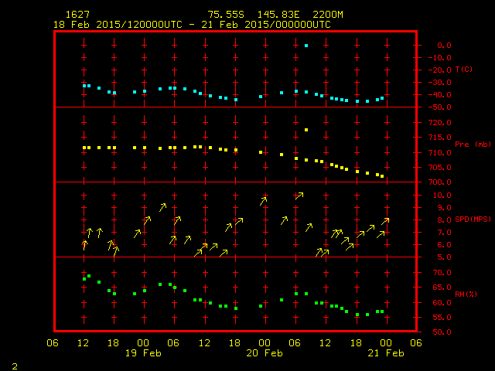Click the "5.0" wind speed scale value

(444, 257)
